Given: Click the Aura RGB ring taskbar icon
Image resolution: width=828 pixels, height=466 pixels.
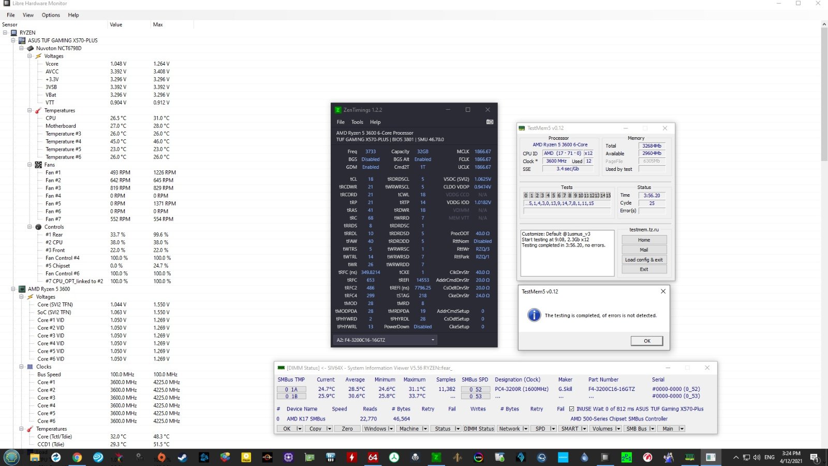Looking at the screenshot, I should [478, 457].
